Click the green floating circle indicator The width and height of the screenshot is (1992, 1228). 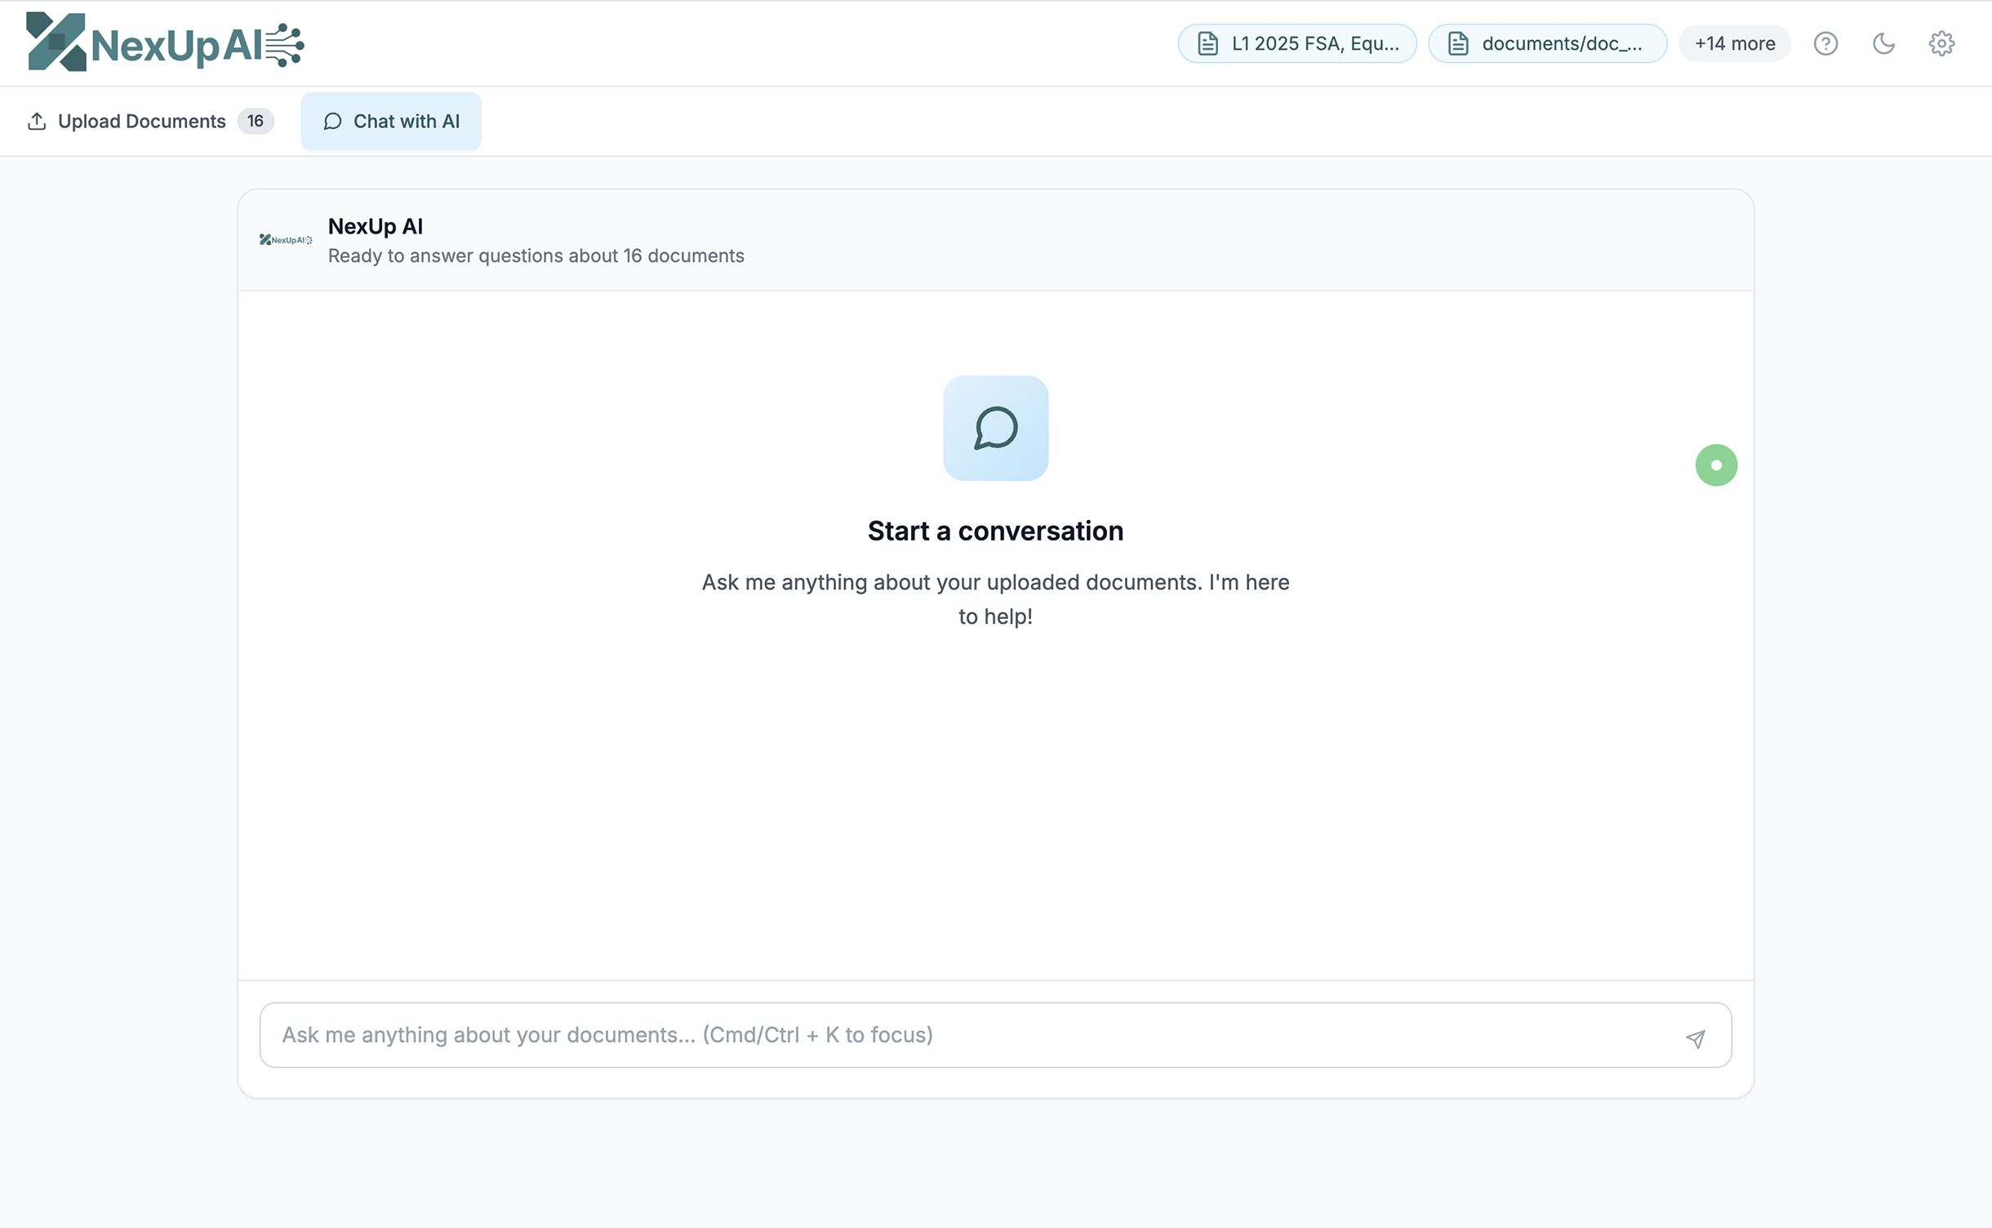tap(1716, 465)
